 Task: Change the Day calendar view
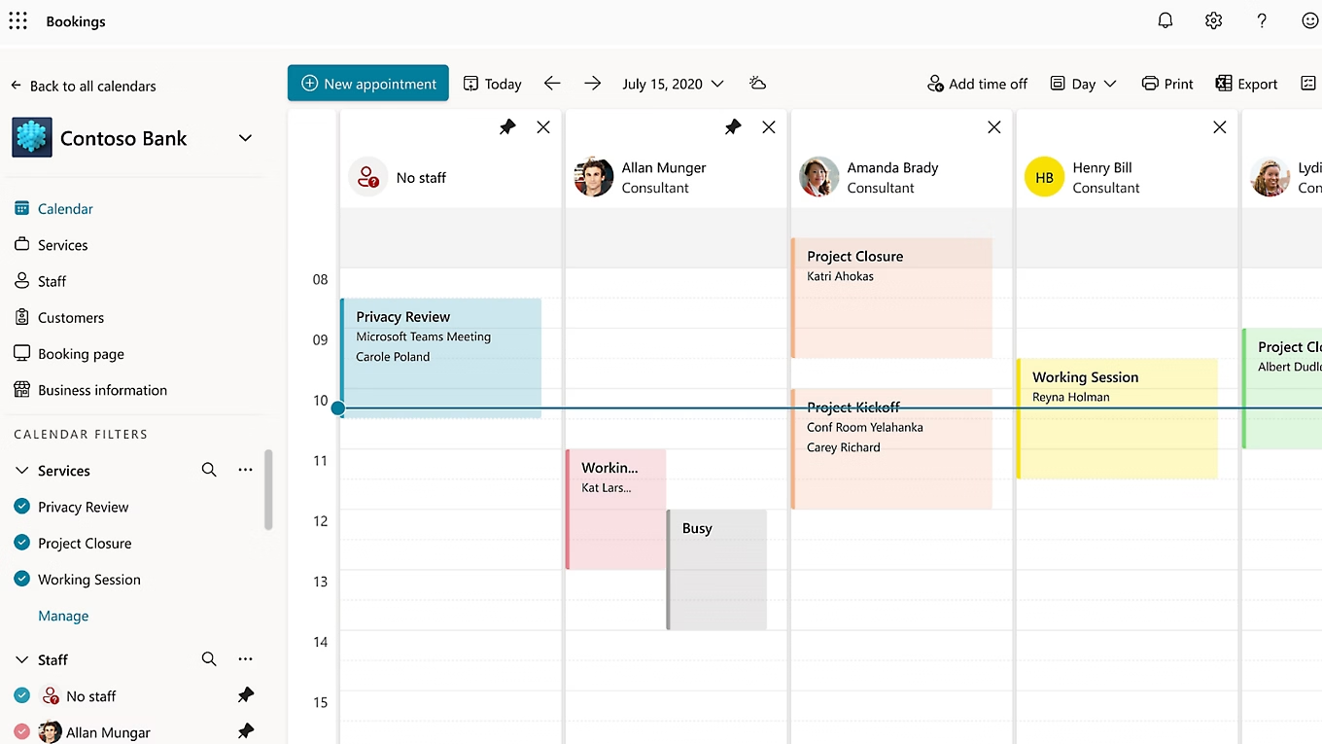click(1082, 84)
